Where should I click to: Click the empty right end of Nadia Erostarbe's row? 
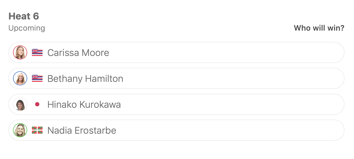pyautogui.click(x=325, y=130)
